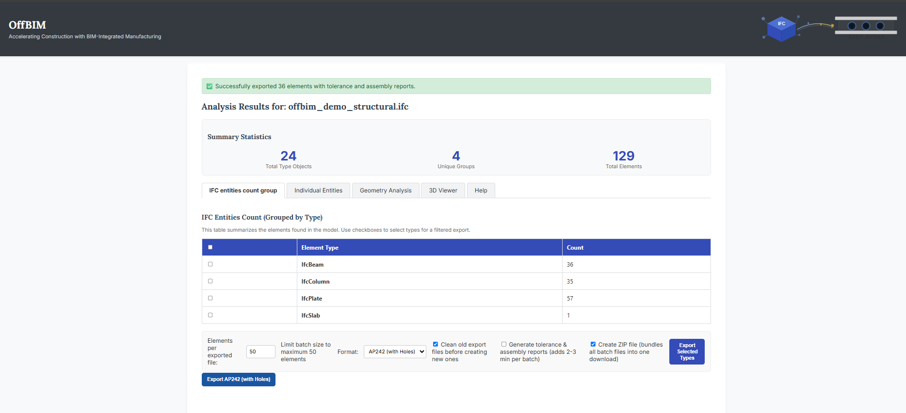The image size is (906, 413).
Task: Open the Help tab
Action: (481, 191)
